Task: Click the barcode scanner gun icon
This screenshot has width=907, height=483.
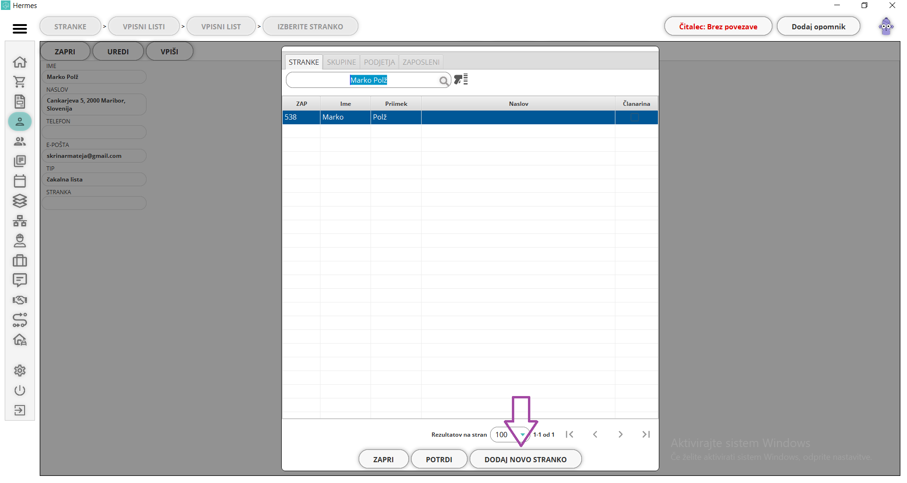Action: tap(461, 79)
